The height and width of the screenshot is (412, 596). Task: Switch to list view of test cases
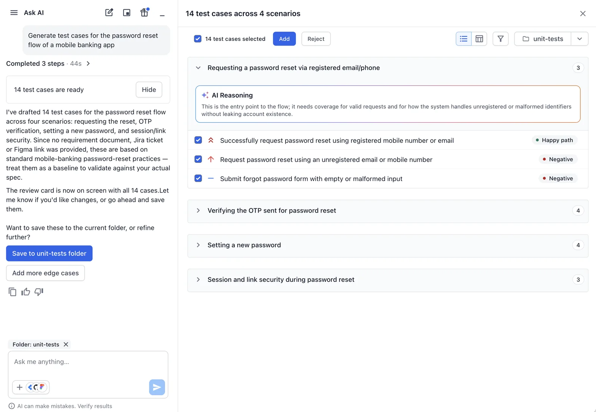point(464,39)
